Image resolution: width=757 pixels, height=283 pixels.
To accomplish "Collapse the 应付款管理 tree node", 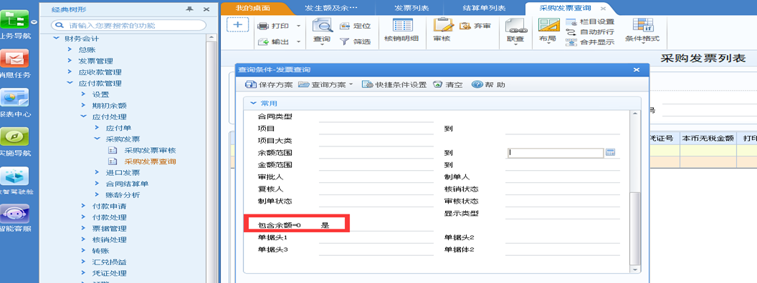I will pyautogui.click(x=70, y=84).
